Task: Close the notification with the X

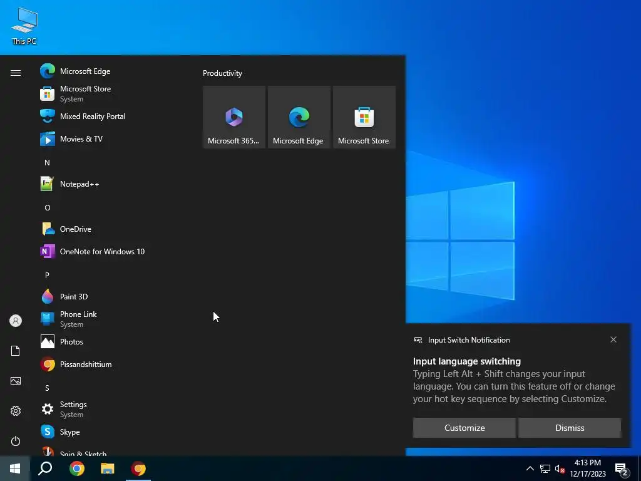Action: point(613,339)
